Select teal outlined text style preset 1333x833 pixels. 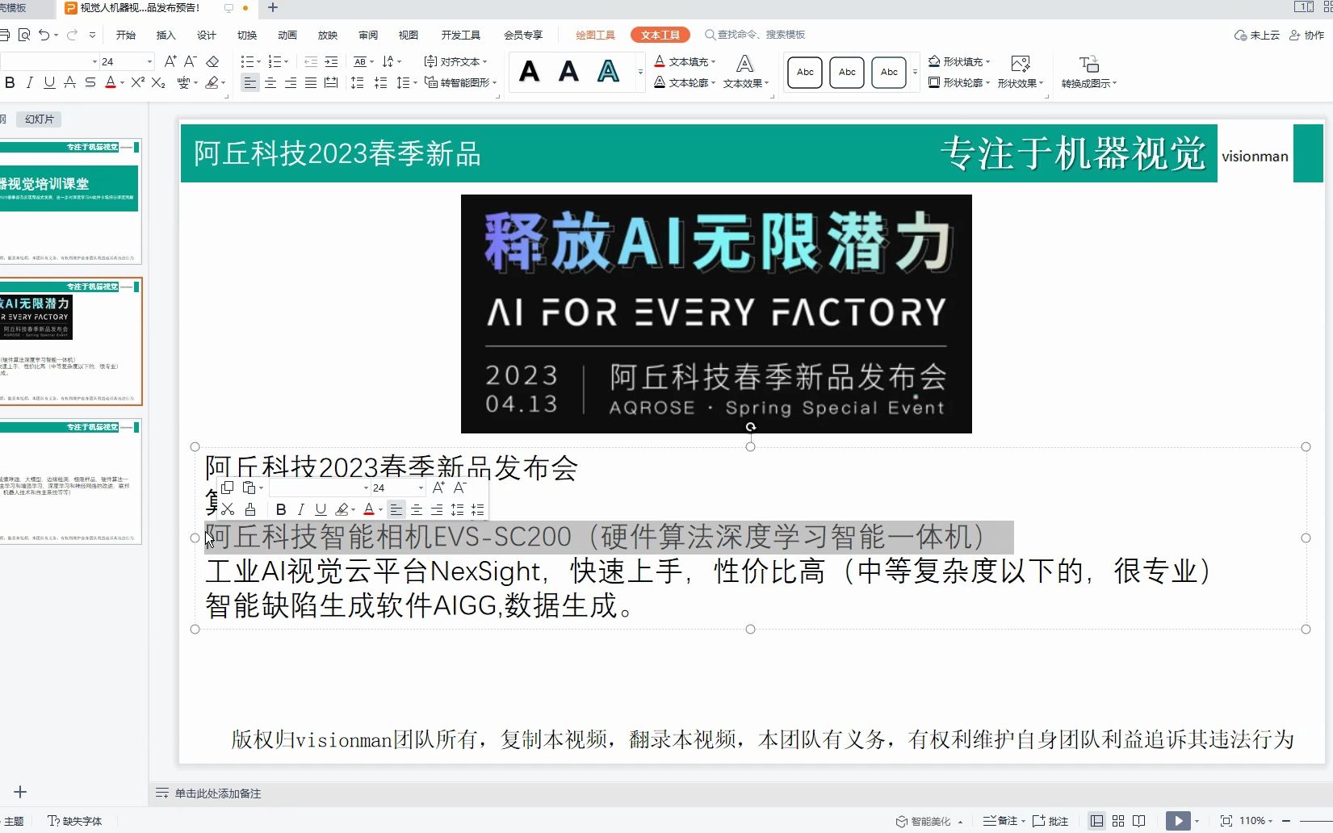point(608,71)
